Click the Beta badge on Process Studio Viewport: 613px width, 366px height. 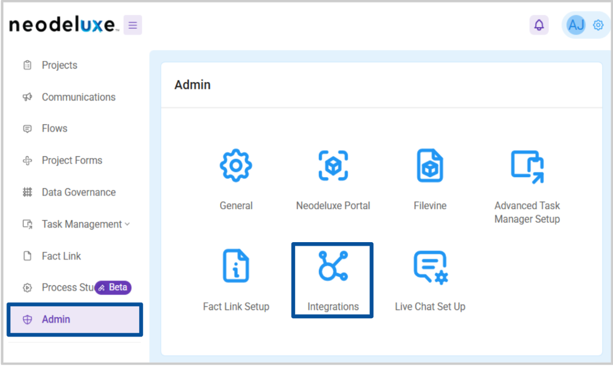pos(113,287)
